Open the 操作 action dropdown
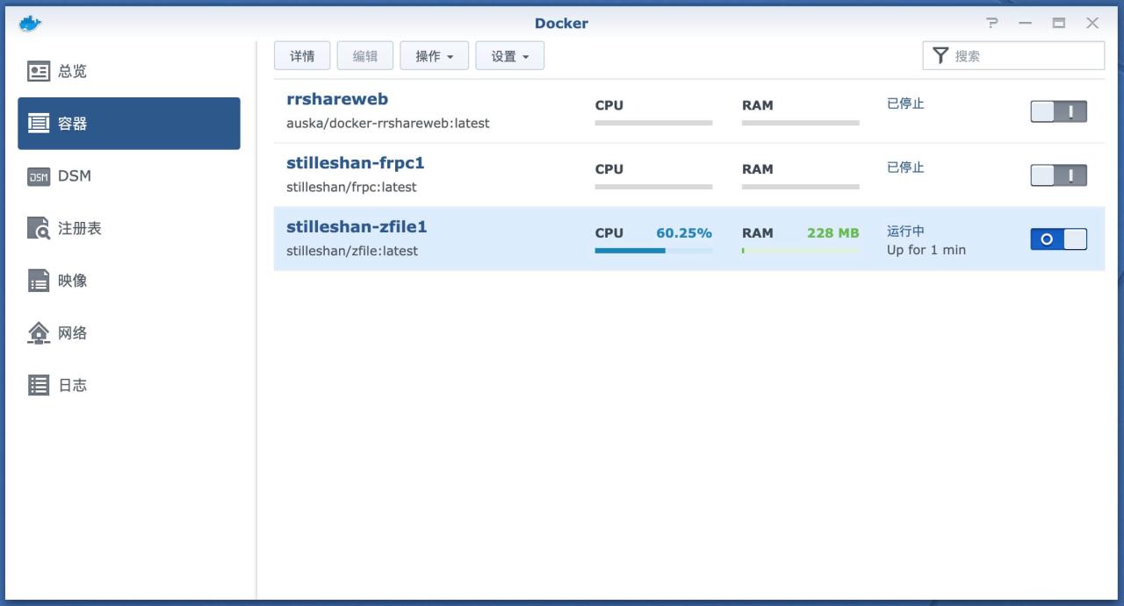1124x606 pixels. coord(435,54)
